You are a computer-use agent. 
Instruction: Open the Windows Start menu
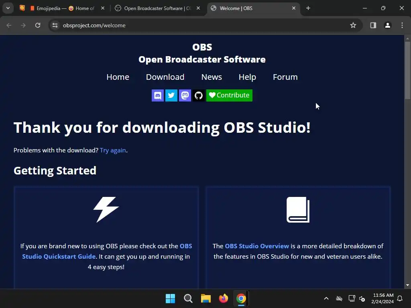coord(170,298)
